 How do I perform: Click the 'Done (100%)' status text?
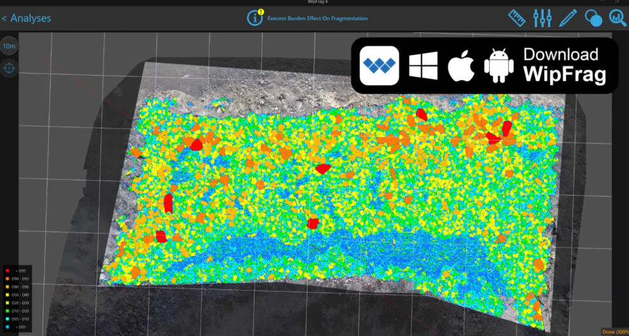[x=616, y=332]
